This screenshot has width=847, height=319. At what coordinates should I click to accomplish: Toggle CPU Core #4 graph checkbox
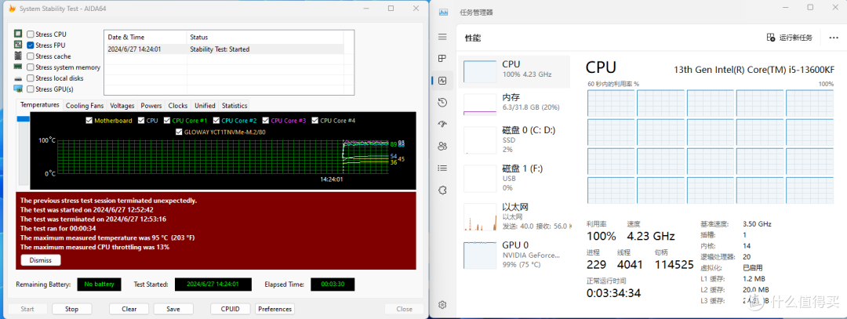[315, 121]
